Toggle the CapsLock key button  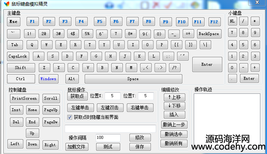[18, 57]
